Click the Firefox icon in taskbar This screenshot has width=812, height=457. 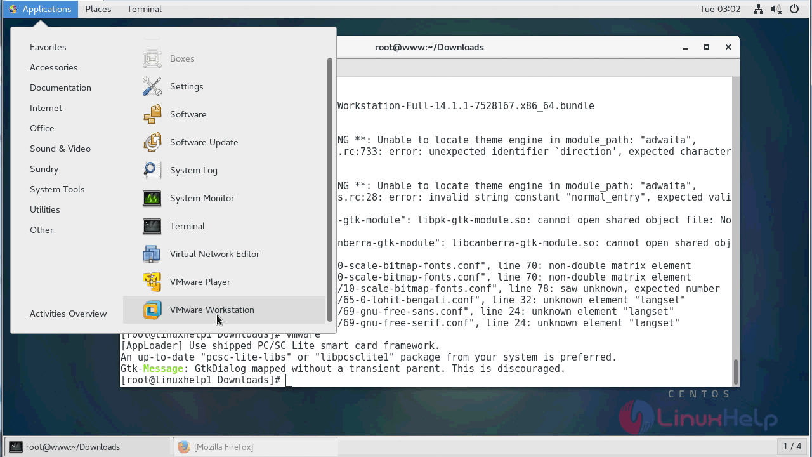point(183,447)
